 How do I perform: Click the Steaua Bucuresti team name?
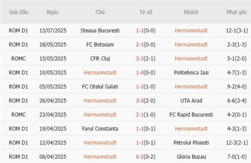pyautogui.click(x=100, y=31)
